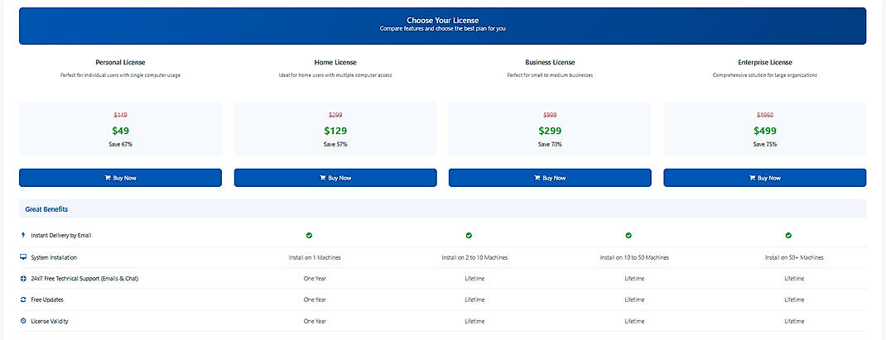Click 'Compare features and choose' banner subtitle
Screen dimensions: 886x340
click(x=442, y=29)
